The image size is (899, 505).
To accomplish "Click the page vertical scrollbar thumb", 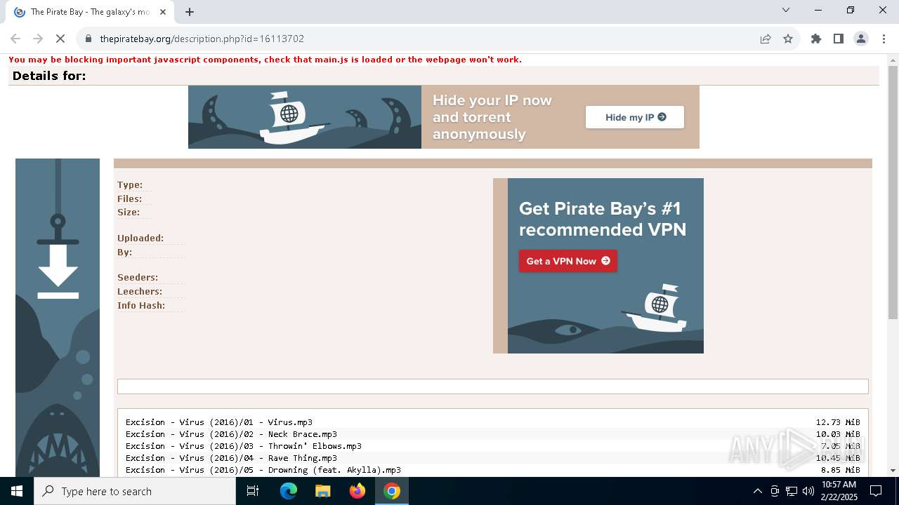I will 893,192.
